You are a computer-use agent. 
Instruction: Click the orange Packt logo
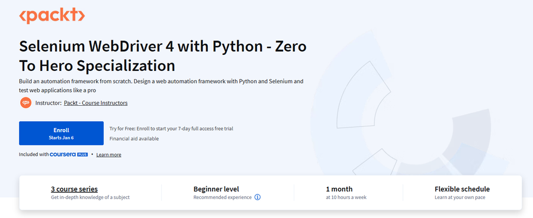[52, 17]
